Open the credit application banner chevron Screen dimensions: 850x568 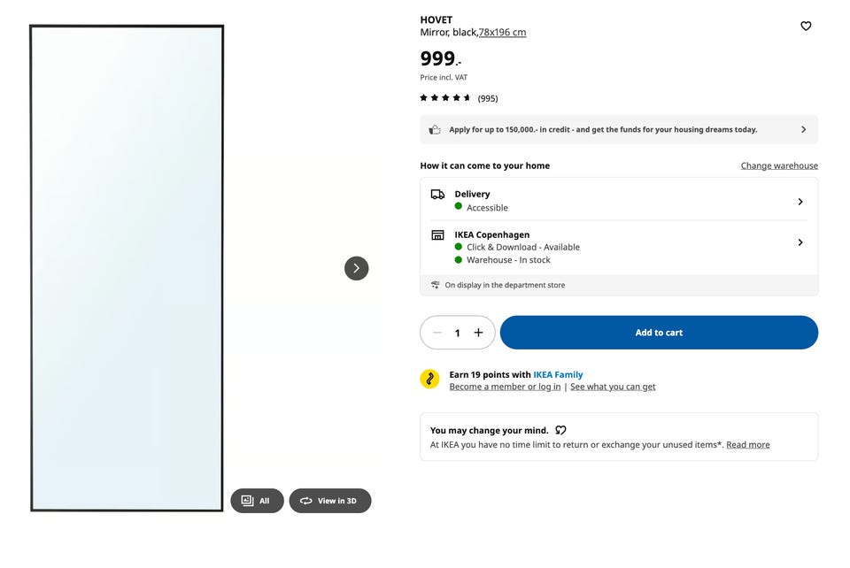pos(803,129)
